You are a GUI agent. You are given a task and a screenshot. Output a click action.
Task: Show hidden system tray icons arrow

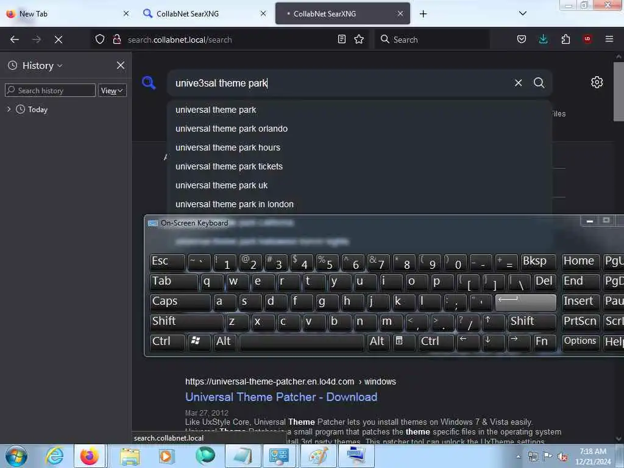518,456
